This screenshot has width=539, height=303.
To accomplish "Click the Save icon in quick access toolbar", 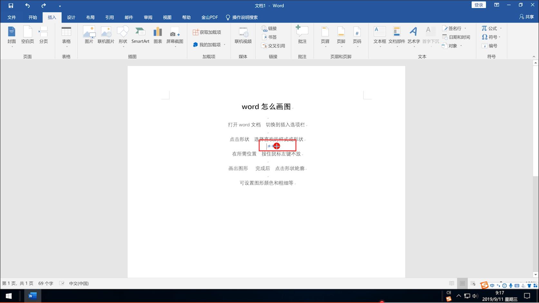I will pyautogui.click(x=11, y=5).
